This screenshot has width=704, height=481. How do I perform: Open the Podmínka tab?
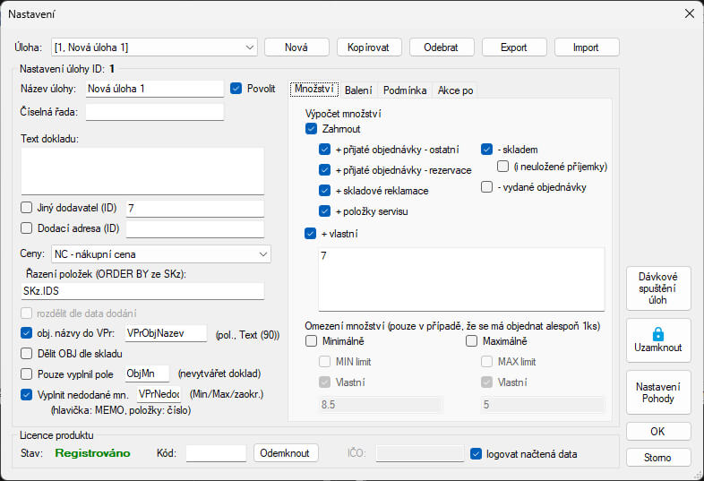pyautogui.click(x=404, y=90)
